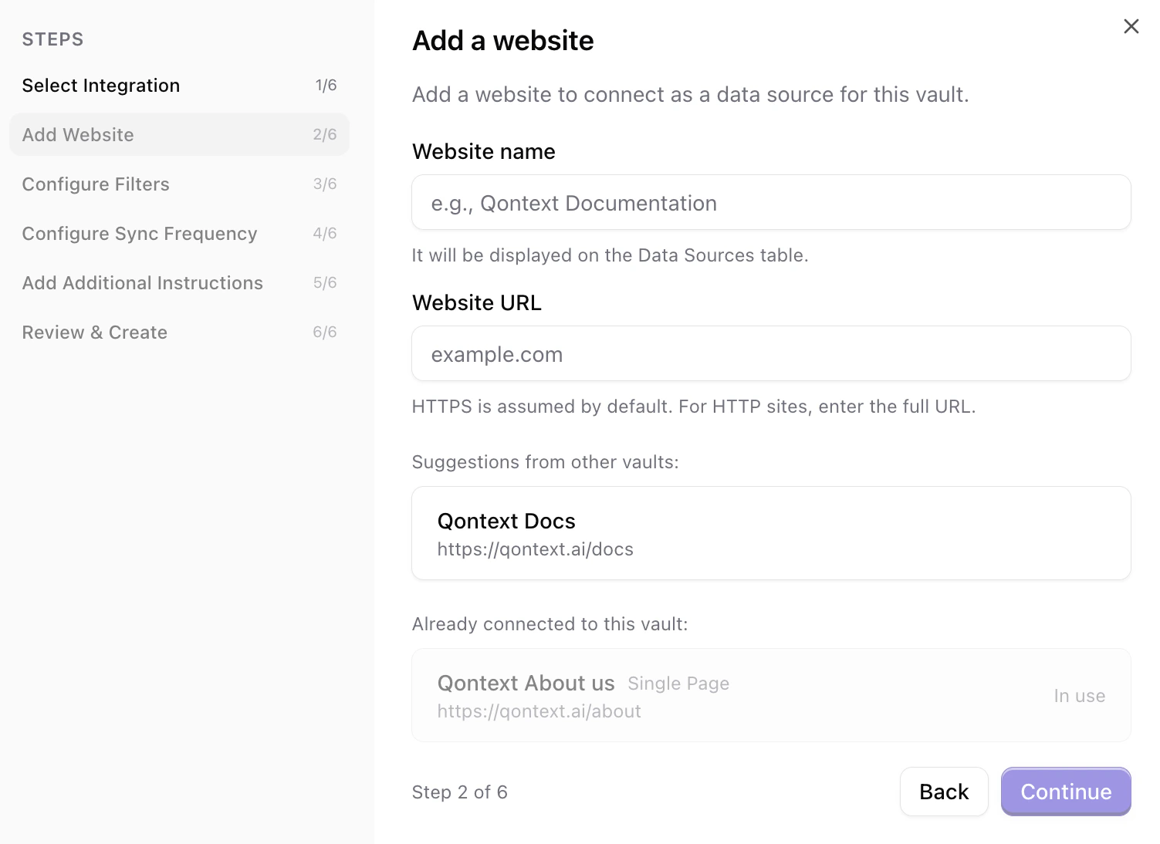
Task: Close the Add a website dialog
Action: point(1131,25)
